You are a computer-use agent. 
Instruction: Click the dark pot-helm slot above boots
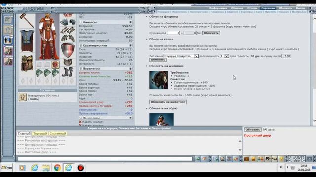tap(68, 62)
